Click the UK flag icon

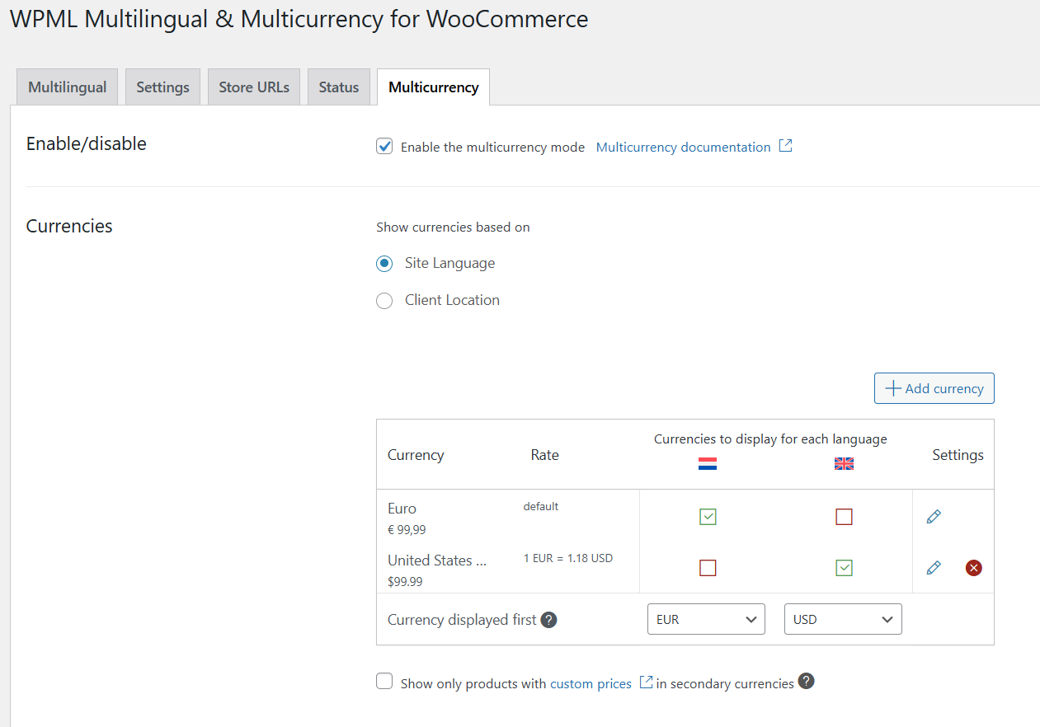coord(844,464)
